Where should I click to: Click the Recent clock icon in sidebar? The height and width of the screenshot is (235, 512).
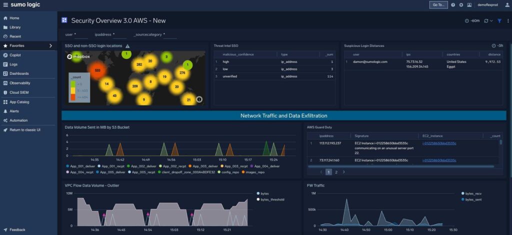5,36
